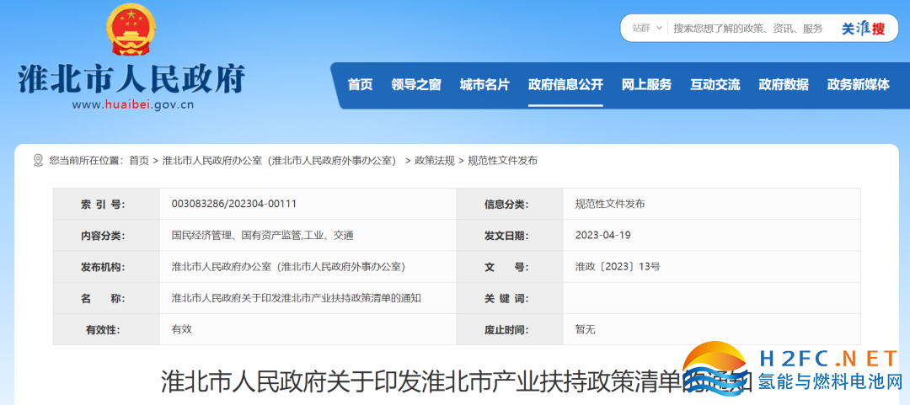
Task: Click the 信息分类 label cell
Action: click(x=510, y=205)
